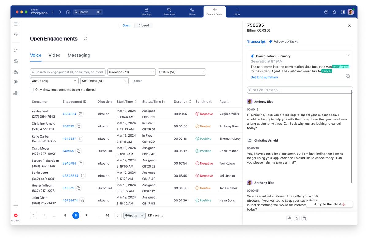Open the Direction (All) filter dropdown
Image resolution: width=368 pixels, height=241 pixels.
tap(131, 72)
